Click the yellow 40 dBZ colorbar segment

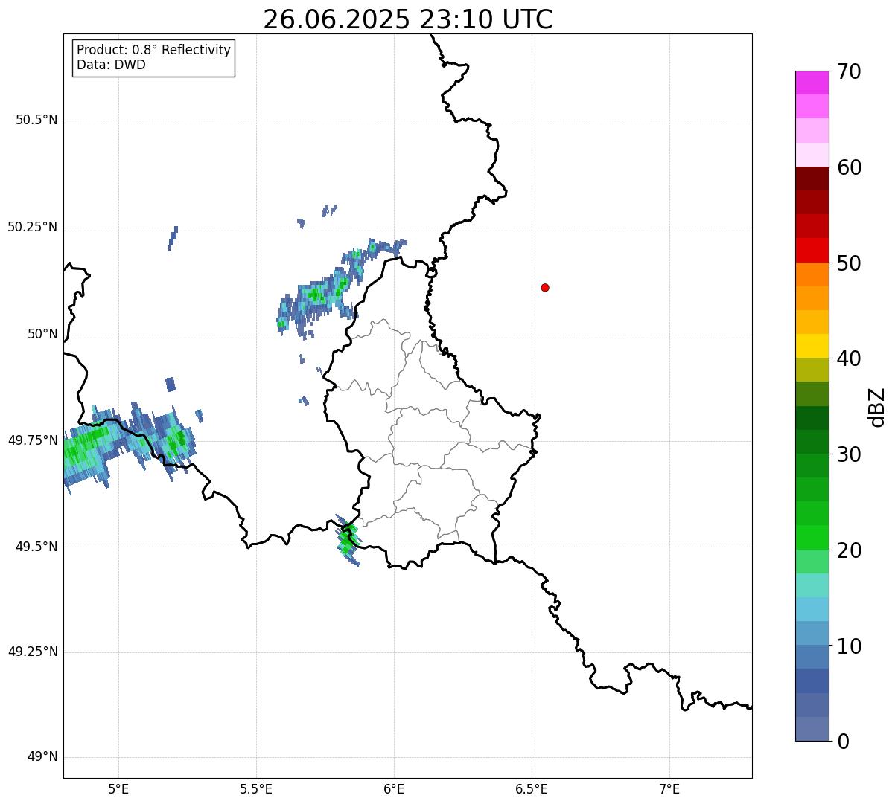click(812, 346)
